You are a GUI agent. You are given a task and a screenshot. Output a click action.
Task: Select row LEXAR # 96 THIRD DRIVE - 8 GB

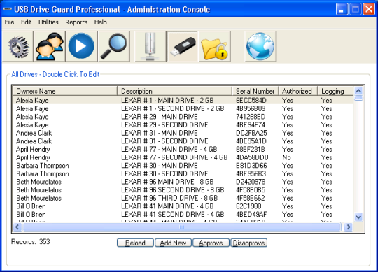coord(183,198)
